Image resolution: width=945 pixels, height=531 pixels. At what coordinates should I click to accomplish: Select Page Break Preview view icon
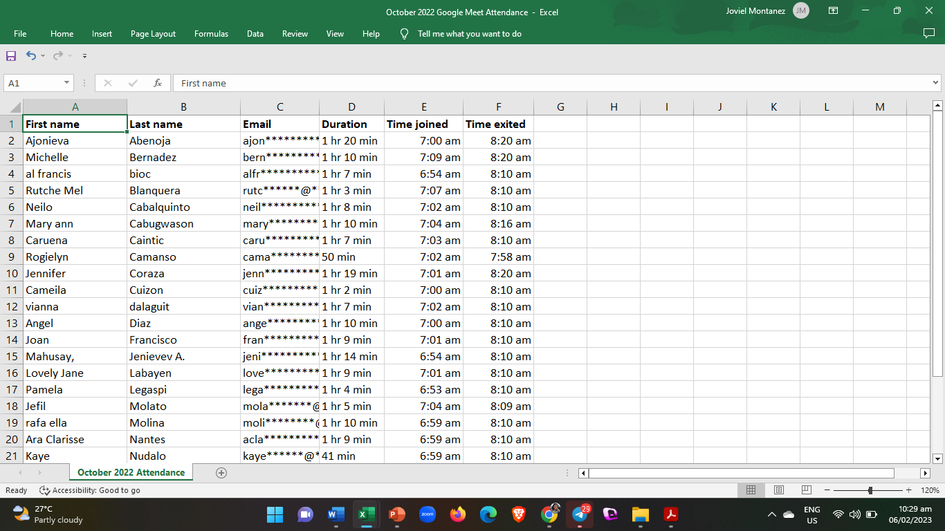tap(806, 490)
